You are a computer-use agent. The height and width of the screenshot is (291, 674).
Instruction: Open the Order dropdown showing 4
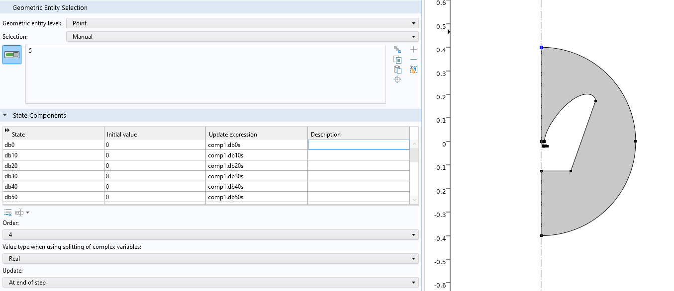coord(210,235)
